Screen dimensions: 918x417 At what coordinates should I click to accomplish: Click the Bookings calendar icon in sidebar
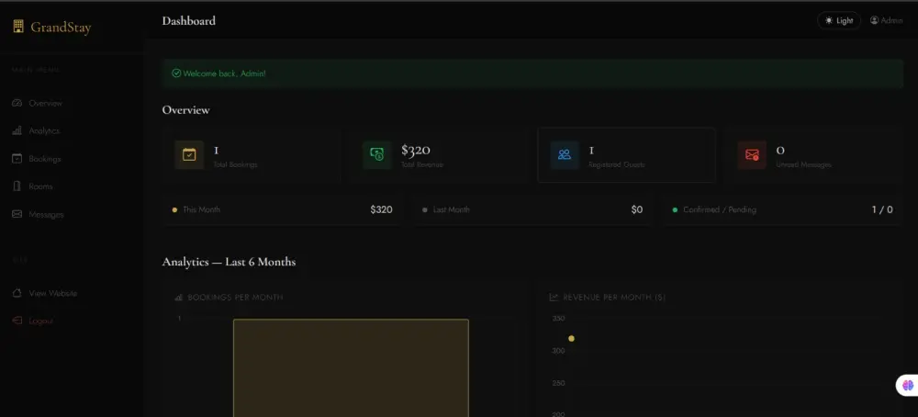click(17, 159)
